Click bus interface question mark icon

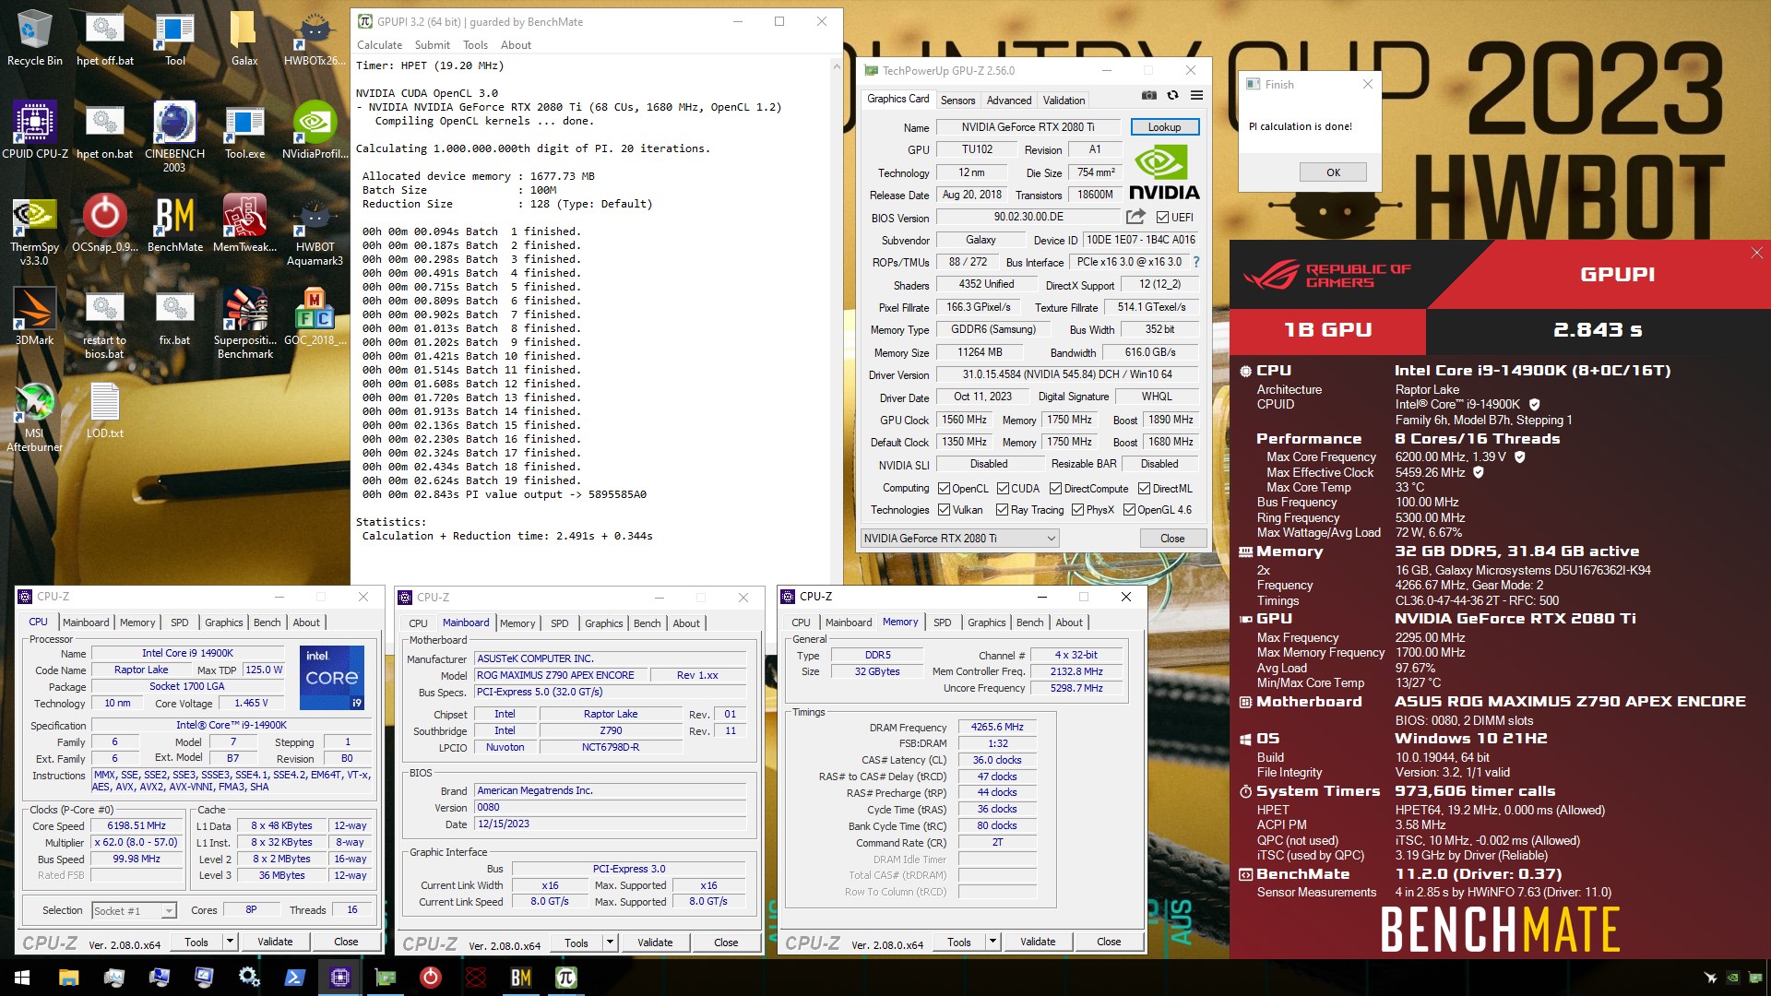pyautogui.click(x=1196, y=262)
